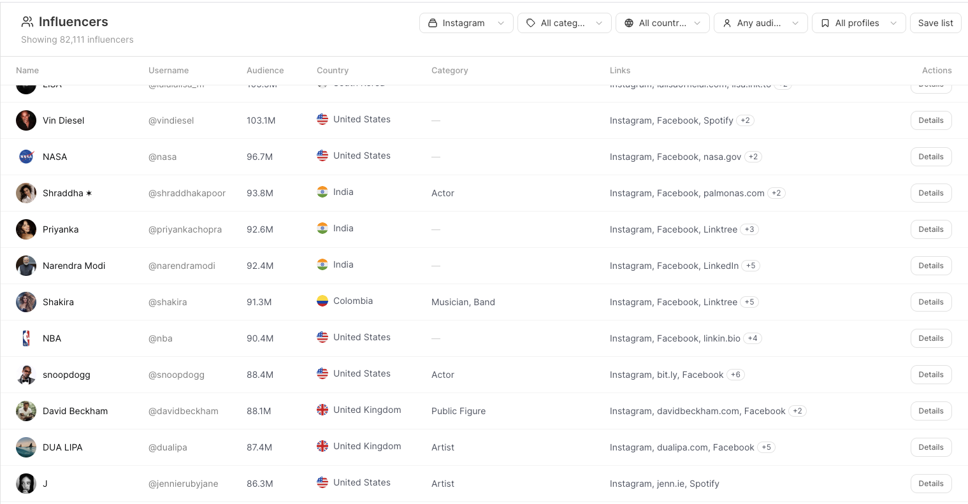This screenshot has height=504, width=968.
Task: Click the US flag in NASA row
Action: (322, 155)
